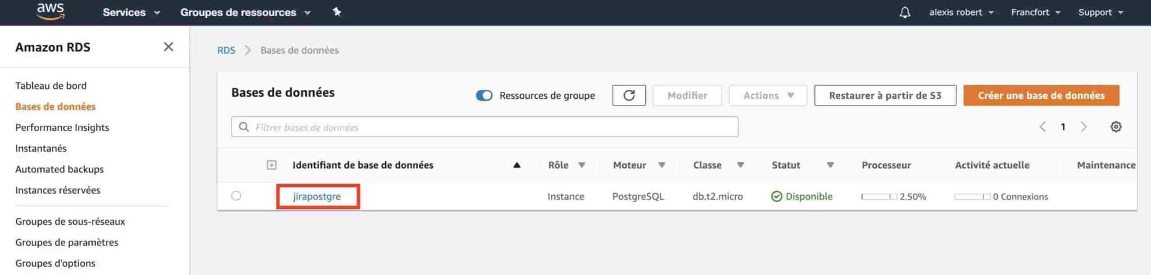Open Instantanés in sidebar

click(x=40, y=148)
